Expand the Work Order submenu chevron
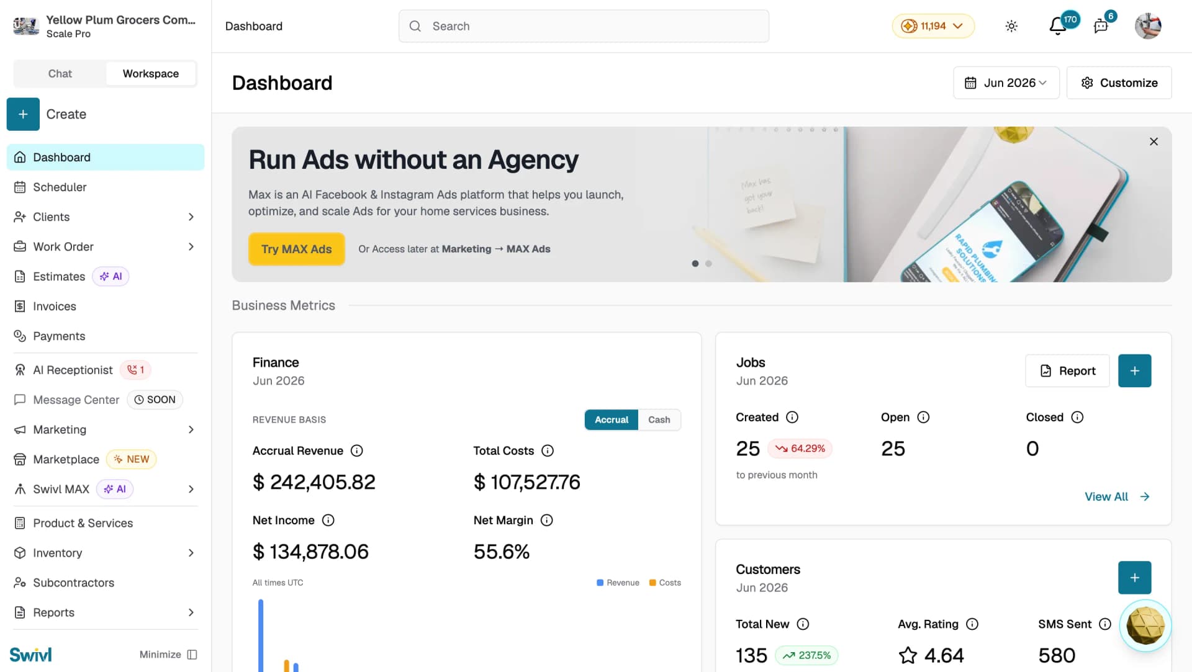Screen dimensions: 1192x672 pos(191,246)
